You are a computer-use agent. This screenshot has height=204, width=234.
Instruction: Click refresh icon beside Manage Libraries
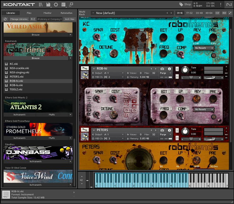[5, 19]
